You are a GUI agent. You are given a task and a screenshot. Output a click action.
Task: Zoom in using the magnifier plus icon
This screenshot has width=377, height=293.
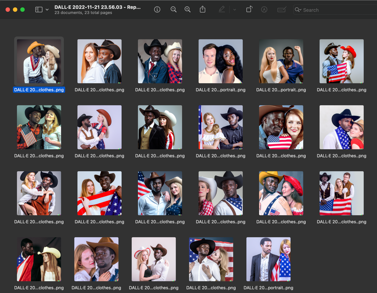point(188,10)
